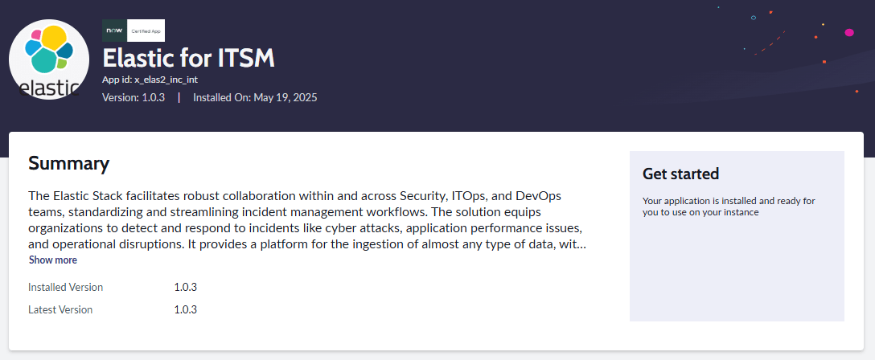Select the App id x_elas2_inc_int text
Screen dimensions: 875x360
click(150, 80)
